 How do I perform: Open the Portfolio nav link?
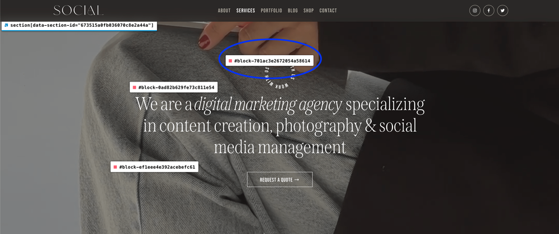point(271,11)
